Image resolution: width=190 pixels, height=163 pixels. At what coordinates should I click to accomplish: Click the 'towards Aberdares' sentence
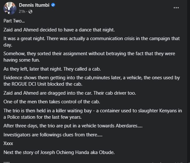tap(73, 126)
